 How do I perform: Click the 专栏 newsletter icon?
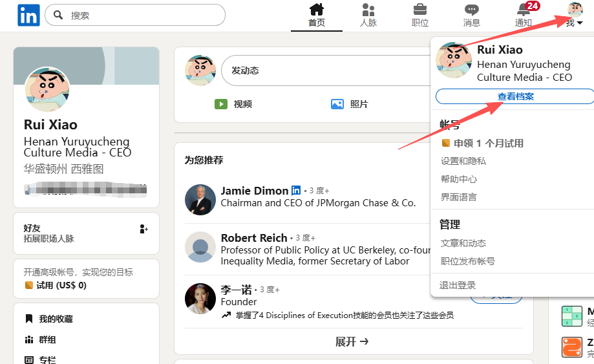(29, 359)
